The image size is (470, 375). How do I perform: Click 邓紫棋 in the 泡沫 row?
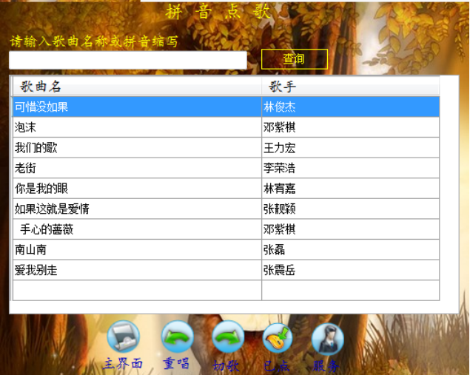pos(350,127)
